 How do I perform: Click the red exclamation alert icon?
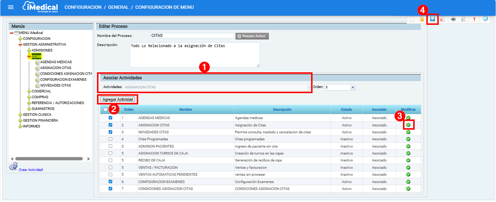click(x=474, y=19)
